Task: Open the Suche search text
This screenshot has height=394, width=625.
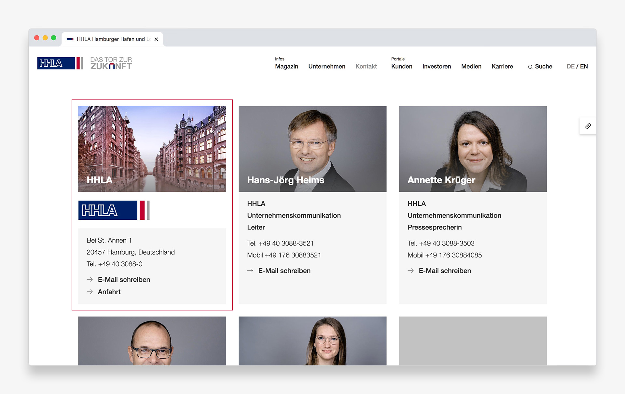Action: tap(543, 66)
